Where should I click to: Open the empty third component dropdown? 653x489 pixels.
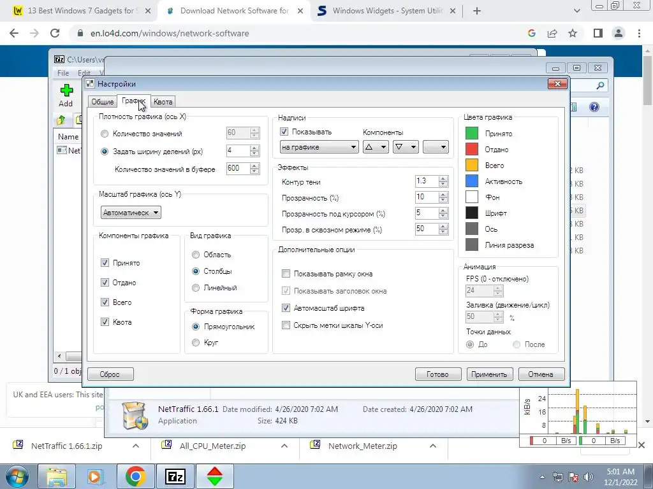coord(436,147)
